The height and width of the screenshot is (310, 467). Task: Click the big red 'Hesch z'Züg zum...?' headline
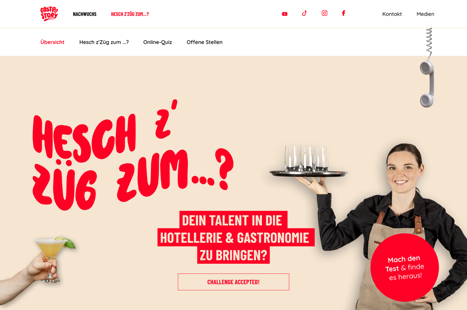pos(133,155)
